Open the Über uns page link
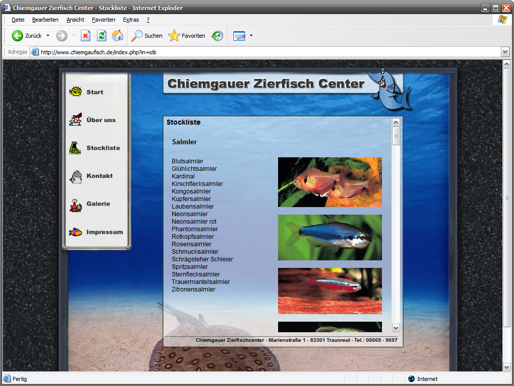This screenshot has width=514, height=386. [x=101, y=120]
